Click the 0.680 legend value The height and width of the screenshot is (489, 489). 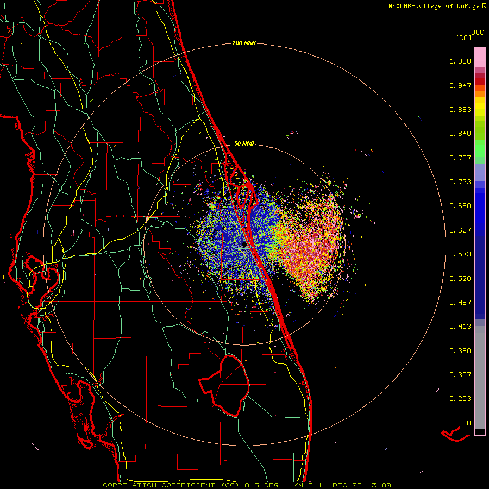pos(460,206)
